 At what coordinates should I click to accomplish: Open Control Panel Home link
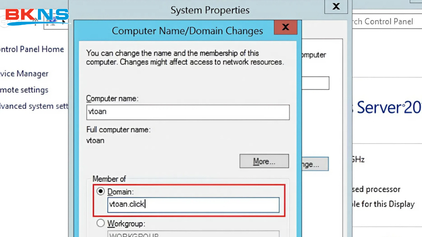coord(32,49)
